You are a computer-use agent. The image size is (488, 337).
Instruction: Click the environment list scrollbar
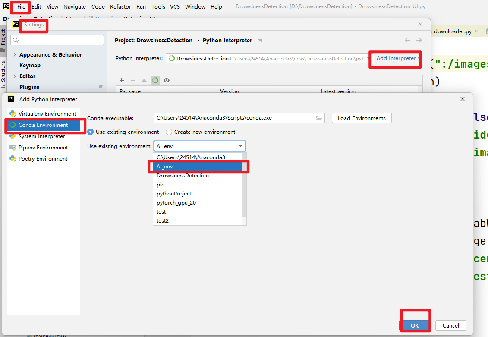click(244, 185)
